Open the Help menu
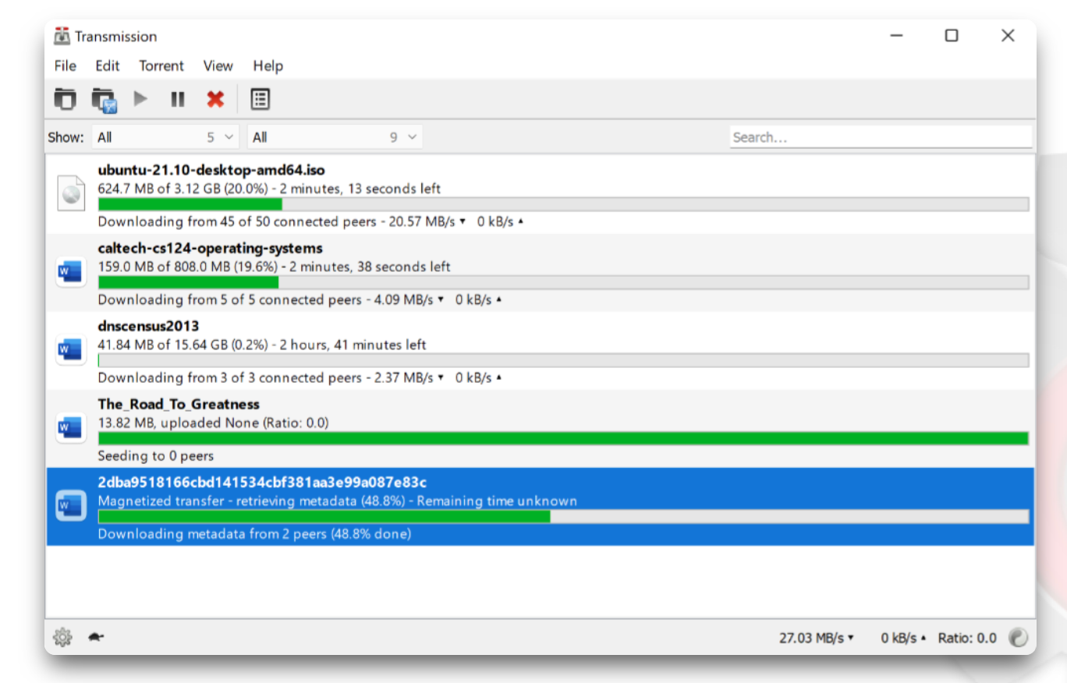1067x683 pixels. pyautogui.click(x=268, y=65)
